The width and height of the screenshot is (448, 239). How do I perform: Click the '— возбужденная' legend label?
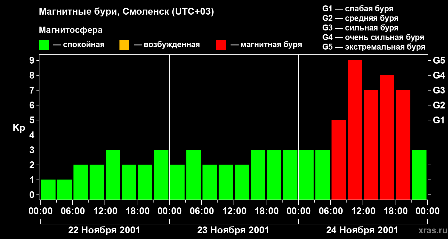167,45
